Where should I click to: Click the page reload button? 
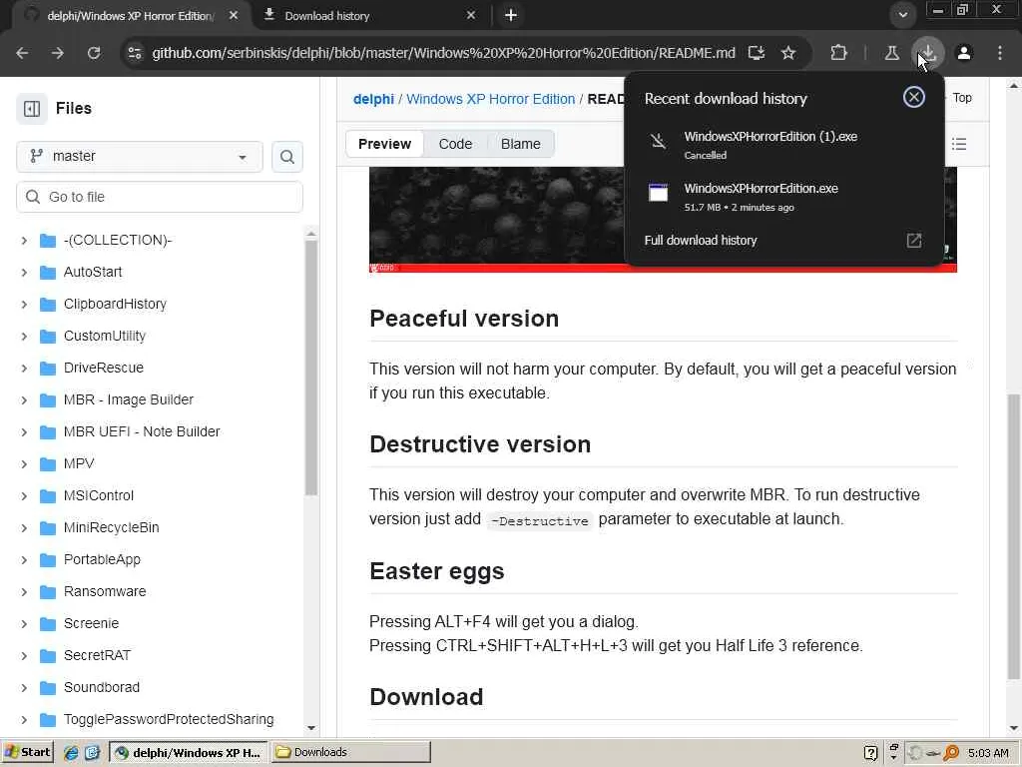point(94,53)
